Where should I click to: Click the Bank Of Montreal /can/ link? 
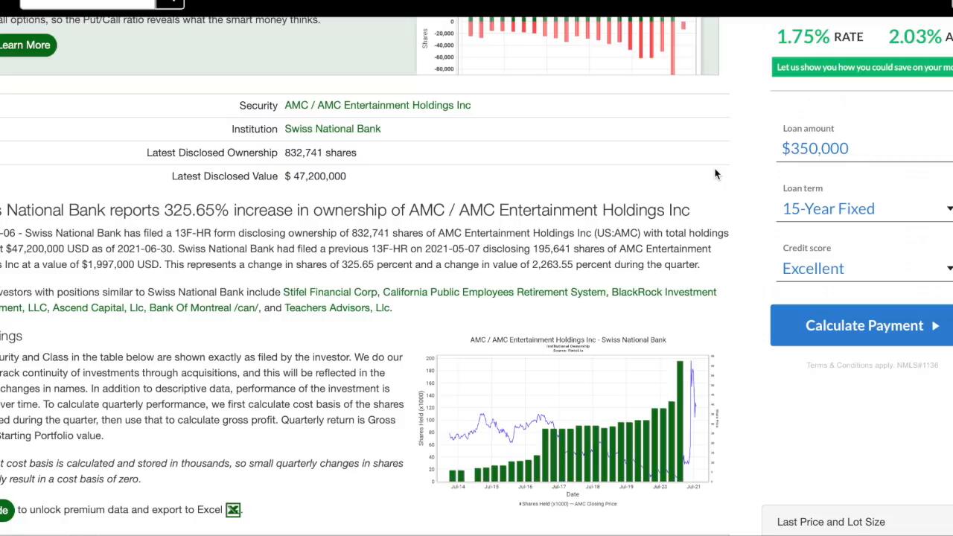[203, 307]
